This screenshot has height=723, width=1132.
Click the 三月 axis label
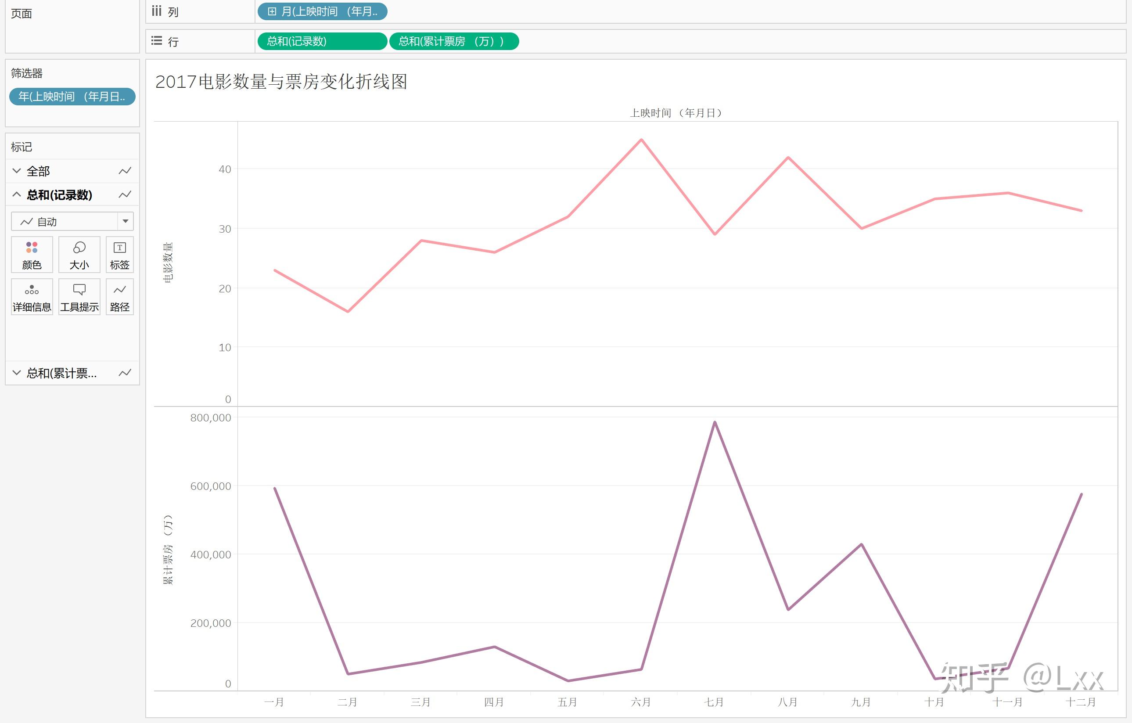pyautogui.click(x=421, y=702)
